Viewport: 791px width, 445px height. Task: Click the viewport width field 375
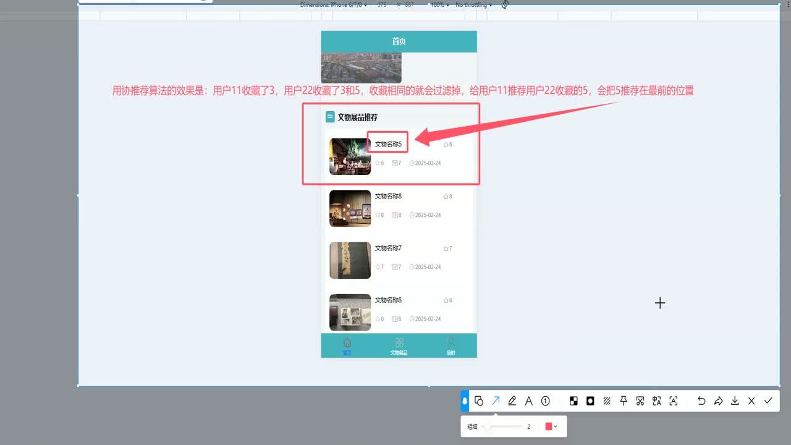click(382, 4)
